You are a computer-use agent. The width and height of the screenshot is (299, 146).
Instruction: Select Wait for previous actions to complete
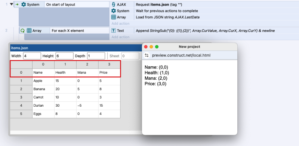click(167, 11)
